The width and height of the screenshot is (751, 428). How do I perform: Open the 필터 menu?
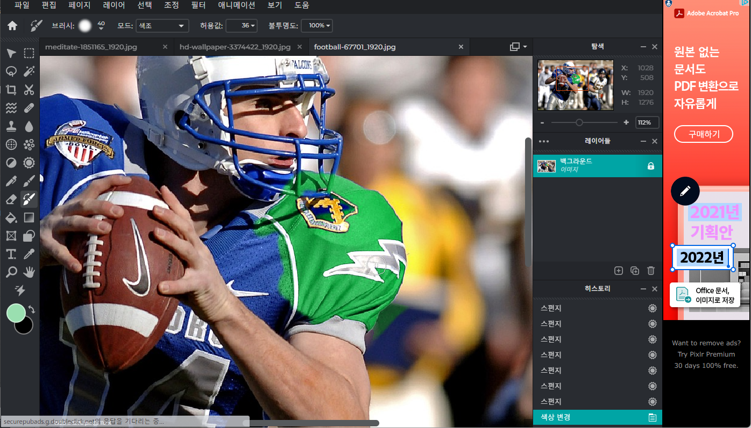pyautogui.click(x=199, y=5)
